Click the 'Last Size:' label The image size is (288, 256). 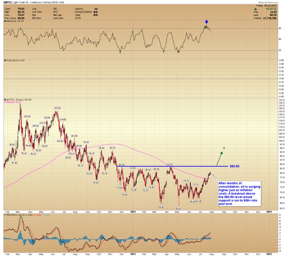click(x=58, y=18)
